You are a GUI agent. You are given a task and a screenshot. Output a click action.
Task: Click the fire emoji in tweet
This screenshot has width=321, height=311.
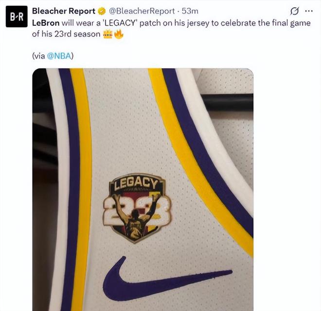pyautogui.click(x=117, y=35)
